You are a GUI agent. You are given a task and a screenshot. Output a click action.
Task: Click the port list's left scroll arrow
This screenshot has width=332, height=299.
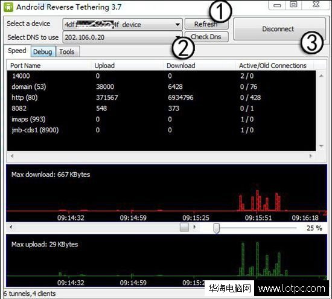tap(12, 156)
